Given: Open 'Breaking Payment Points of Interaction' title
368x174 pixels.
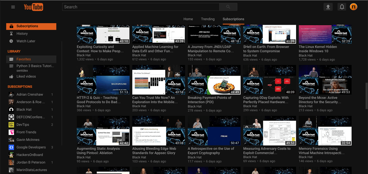Looking at the screenshot, I should [x=209, y=100].
